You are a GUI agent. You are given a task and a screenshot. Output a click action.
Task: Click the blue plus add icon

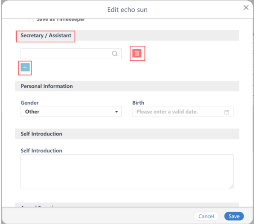pos(25,67)
